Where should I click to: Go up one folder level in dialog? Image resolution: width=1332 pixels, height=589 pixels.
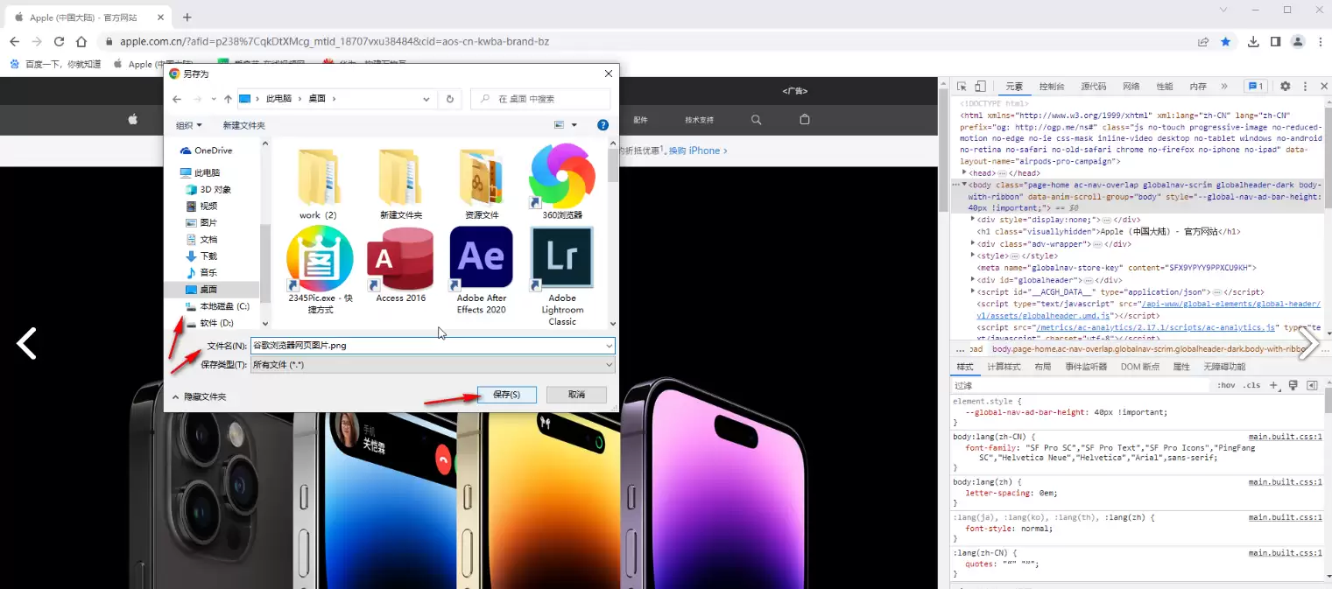228,99
